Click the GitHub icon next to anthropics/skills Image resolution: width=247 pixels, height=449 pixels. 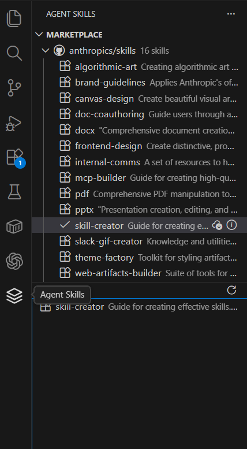[x=59, y=51]
